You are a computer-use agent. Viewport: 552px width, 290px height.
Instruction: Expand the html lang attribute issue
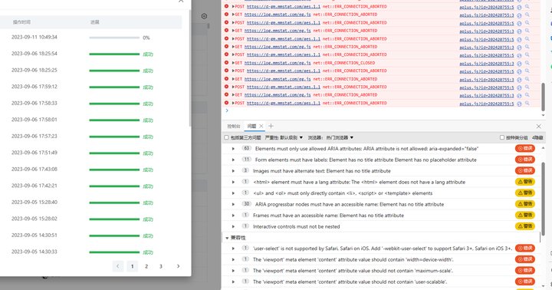[x=233, y=182]
